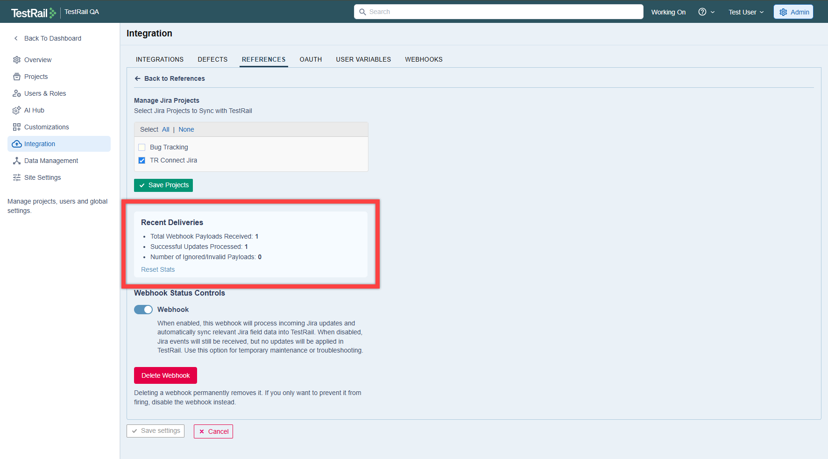
Task: Click the Overview gear icon in sidebar
Action: pos(17,60)
